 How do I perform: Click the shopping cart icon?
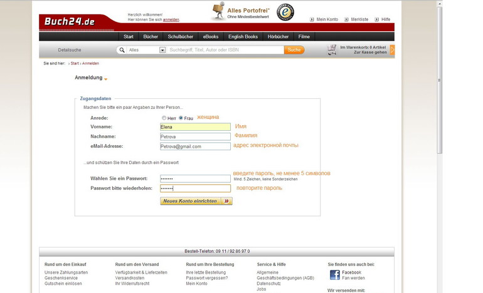[x=332, y=50]
